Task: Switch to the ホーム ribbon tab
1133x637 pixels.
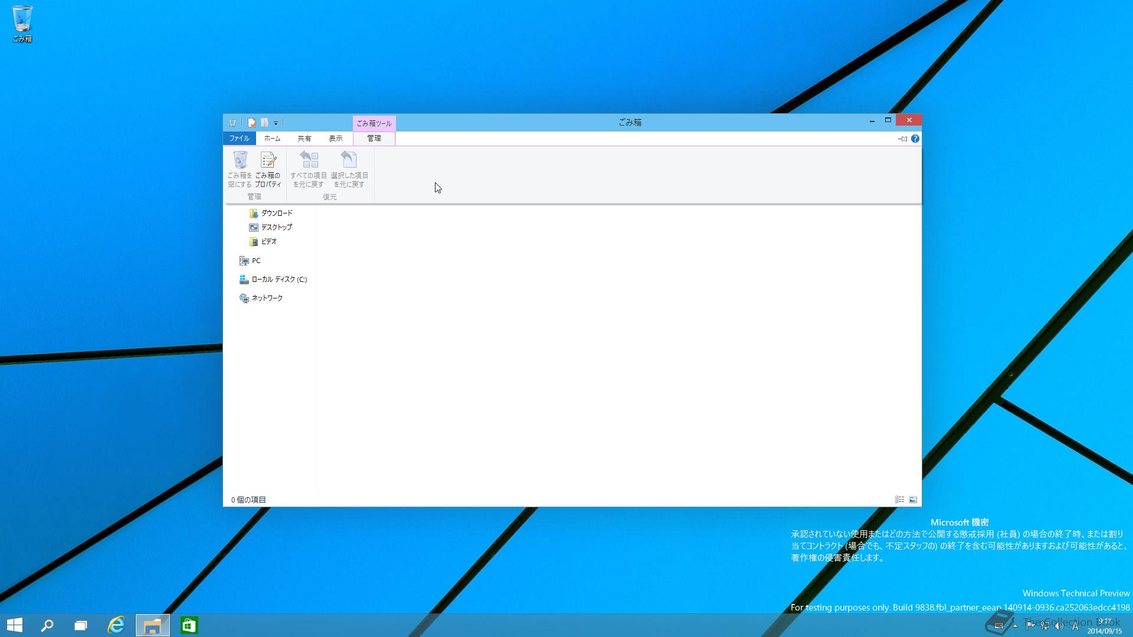Action: tap(272, 138)
